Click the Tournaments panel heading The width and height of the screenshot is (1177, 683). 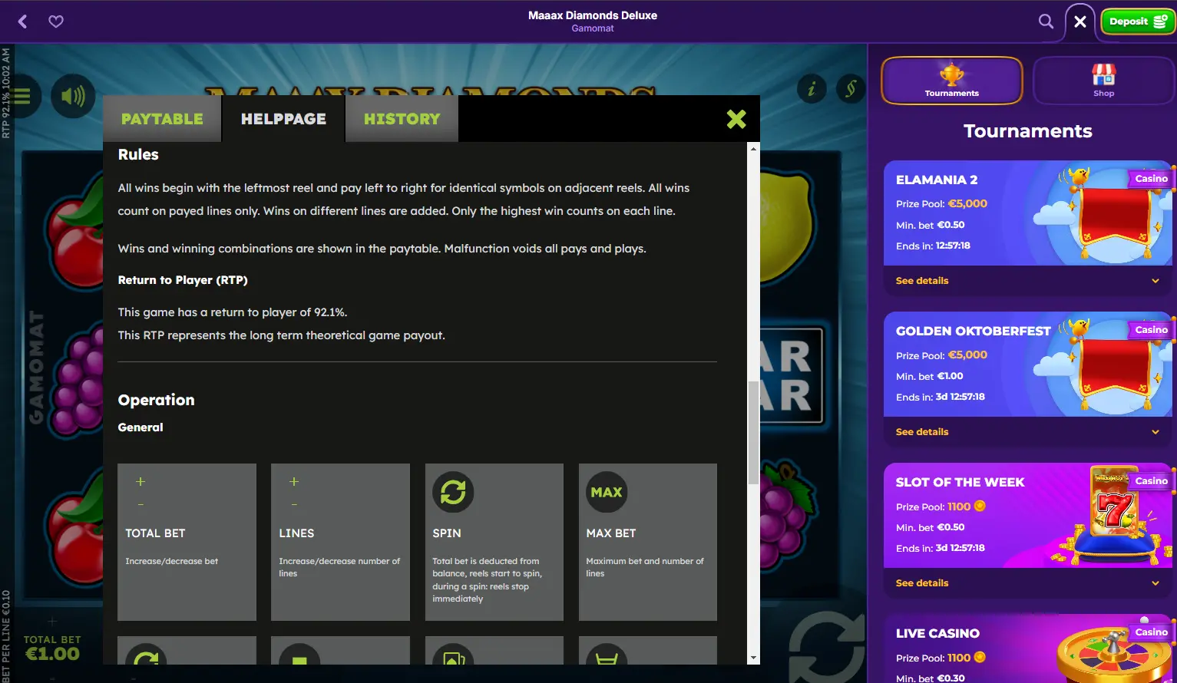point(1028,131)
